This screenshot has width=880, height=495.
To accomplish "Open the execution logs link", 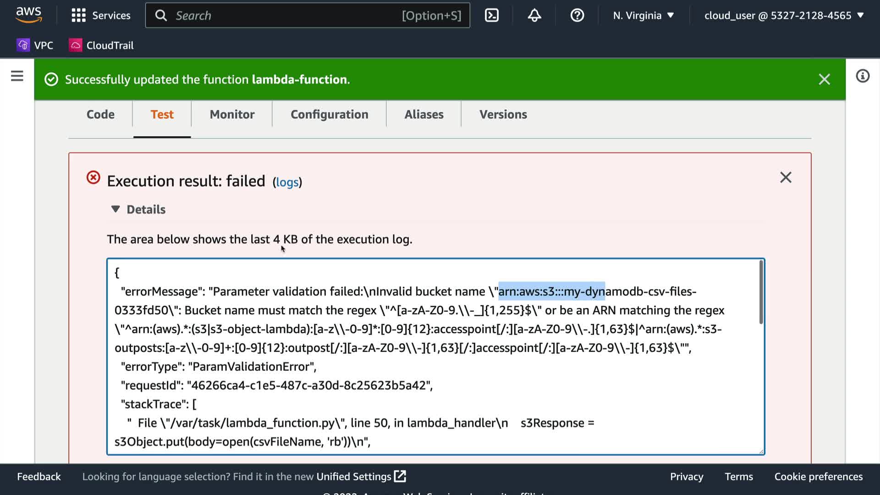I will click(287, 182).
